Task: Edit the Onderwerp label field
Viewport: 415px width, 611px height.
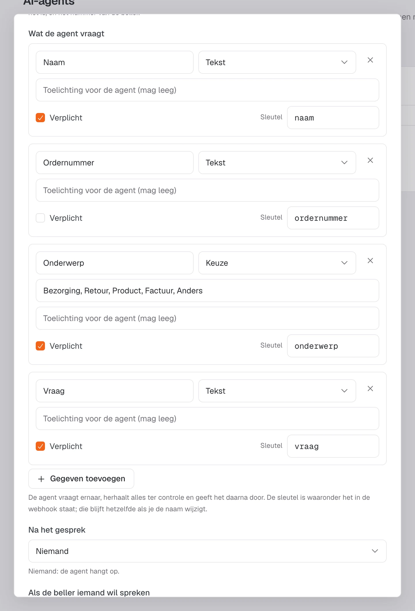Action: 115,263
